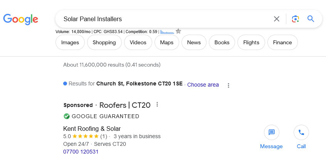Open the three-dot menu beside Roofers | CT20
The width and height of the screenshot is (326, 157).
[x=157, y=104]
